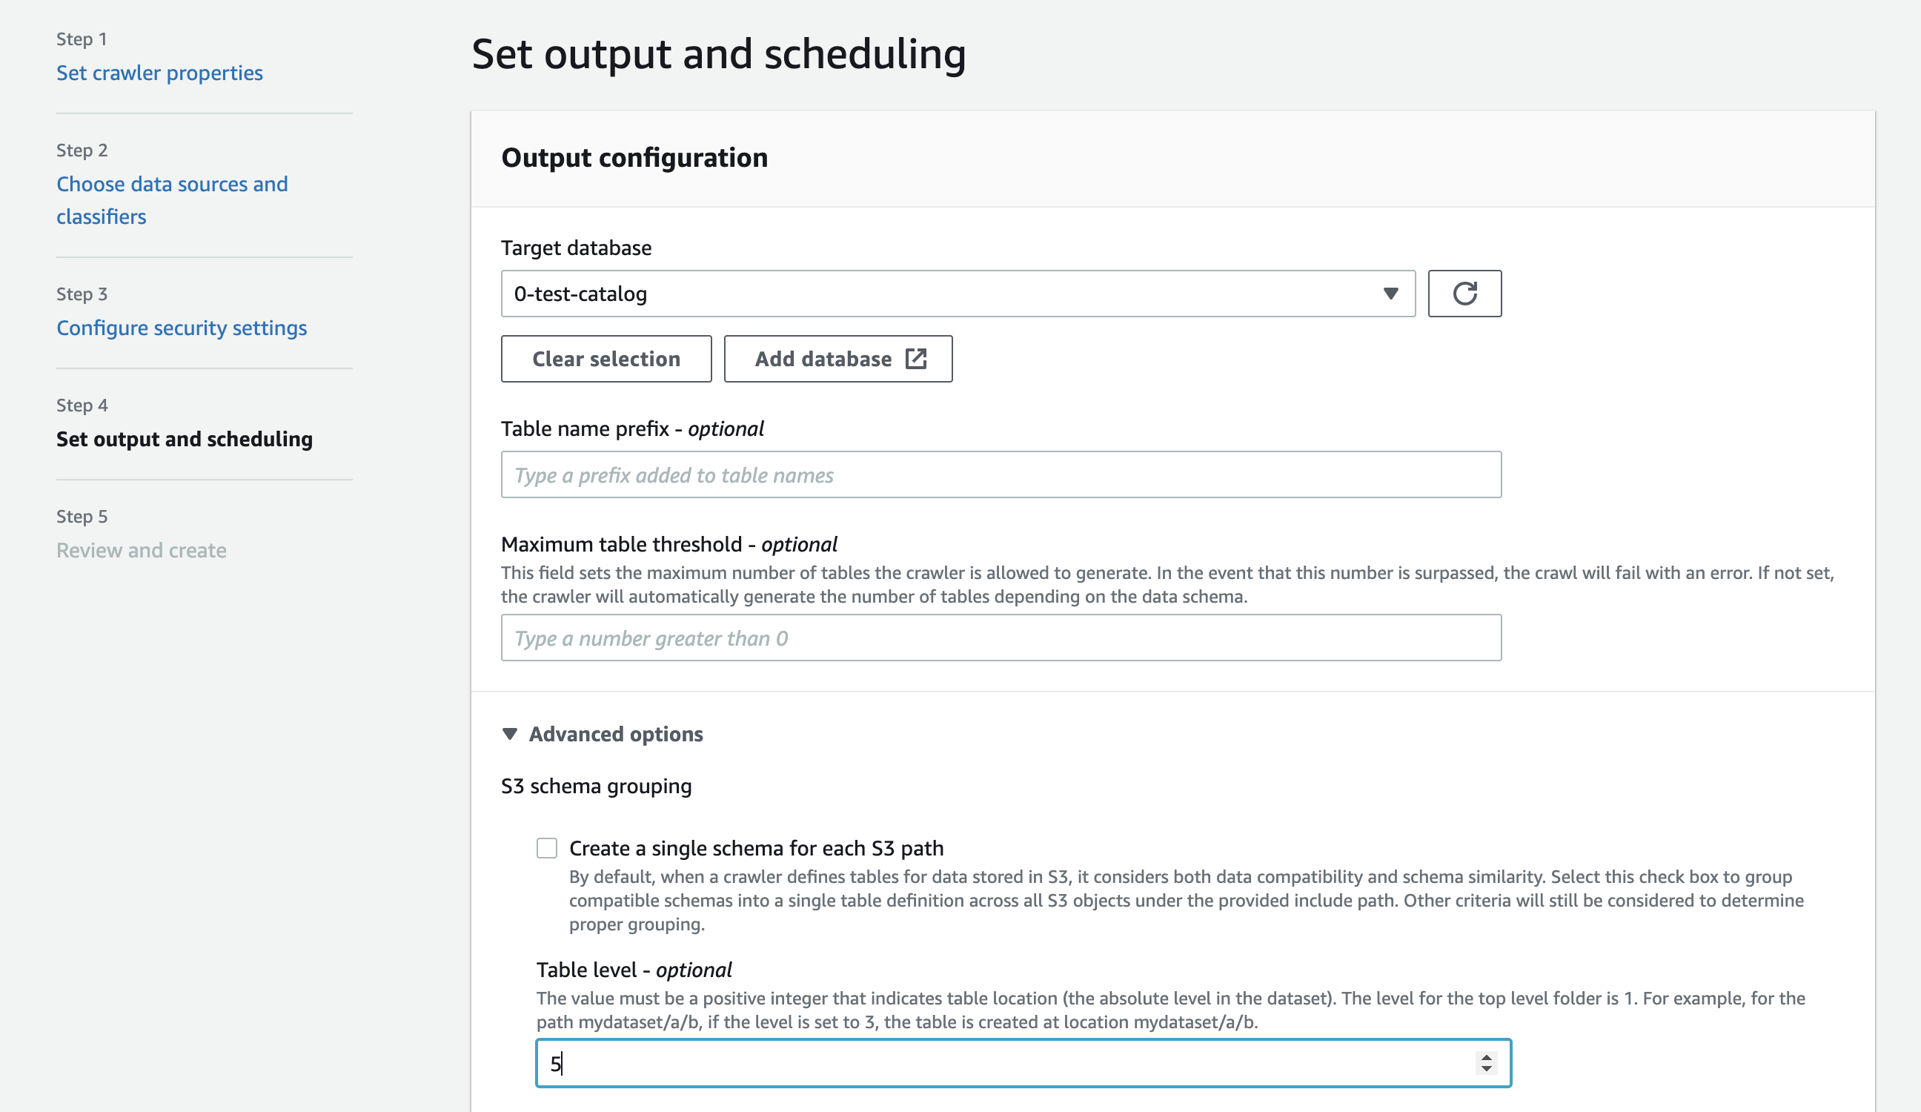Image resolution: width=1921 pixels, height=1112 pixels.
Task: Navigate to Step 5 Review and create
Action: coord(140,548)
